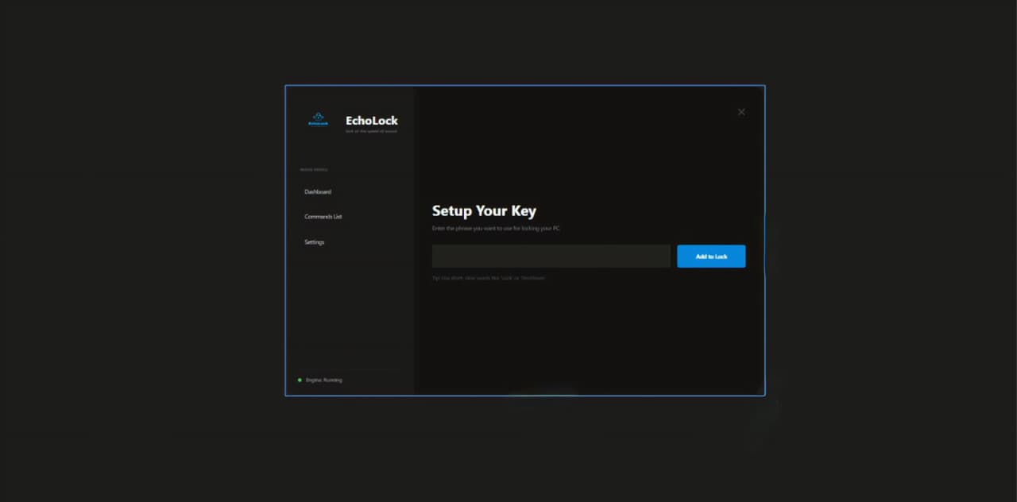The image size is (1017, 502).
Task: Click the sidebar divider above engine status
Action: tap(350, 369)
